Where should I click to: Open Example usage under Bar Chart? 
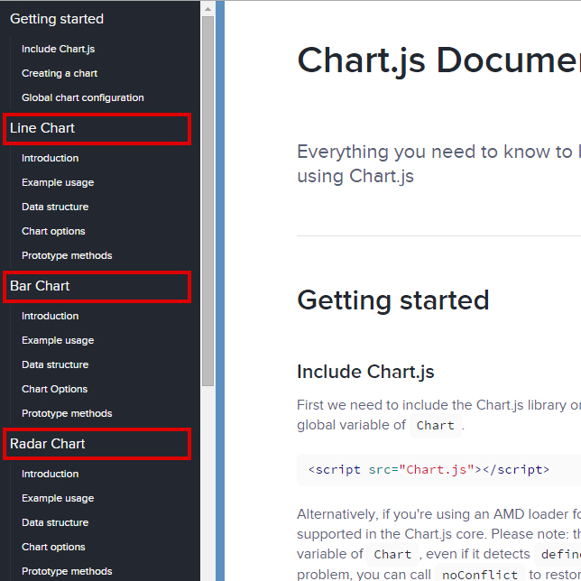point(58,340)
